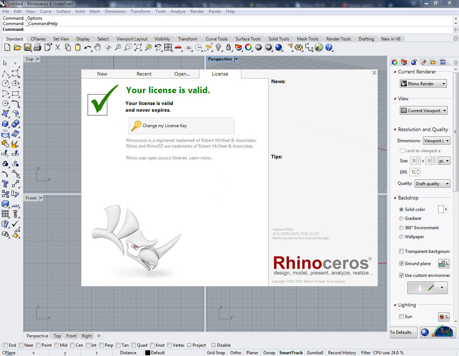This screenshot has width=459, height=356.
Task: Toggle Ortho in status bar
Action: pyautogui.click(x=236, y=353)
